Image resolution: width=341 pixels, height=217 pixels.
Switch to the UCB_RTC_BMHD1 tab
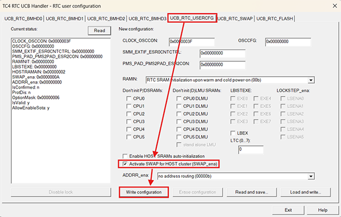click(64, 19)
